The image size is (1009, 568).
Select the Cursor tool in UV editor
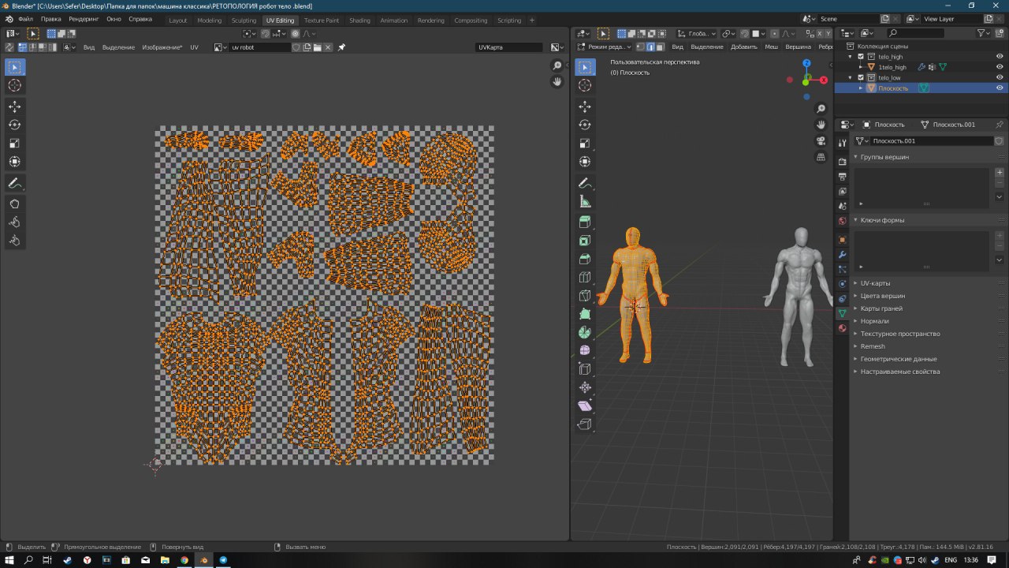[x=14, y=85]
